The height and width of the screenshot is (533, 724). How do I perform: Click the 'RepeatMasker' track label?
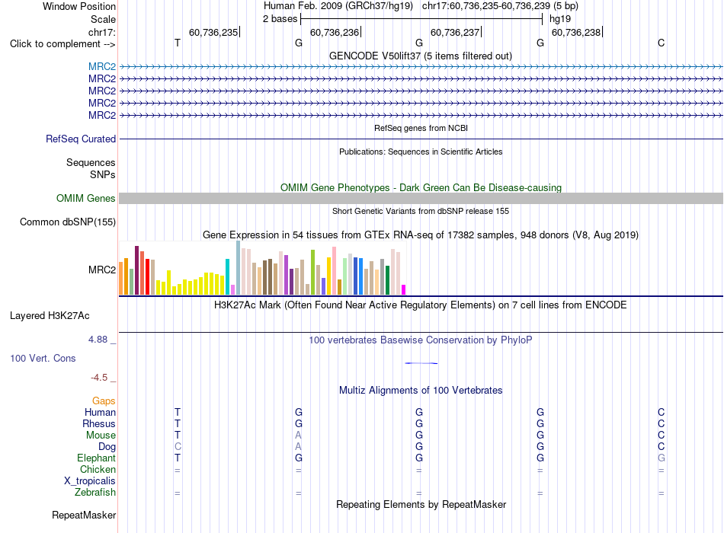click(x=84, y=515)
